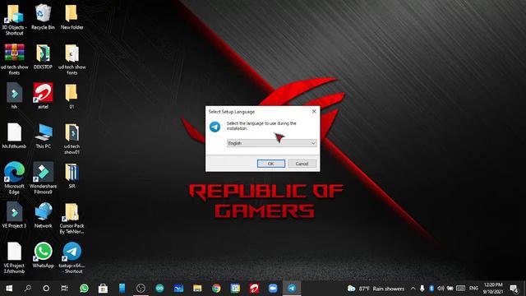
Task: Select the folder named 01
Action: (x=72, y=96)
